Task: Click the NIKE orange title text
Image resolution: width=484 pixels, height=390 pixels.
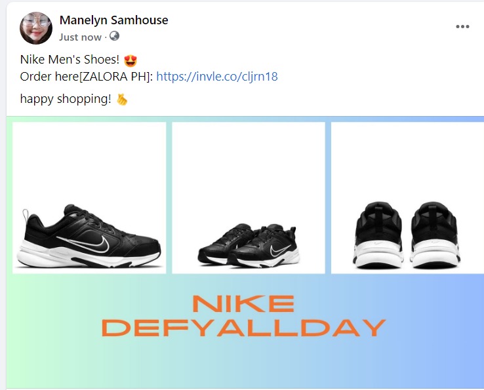Action: coord(243,303)
